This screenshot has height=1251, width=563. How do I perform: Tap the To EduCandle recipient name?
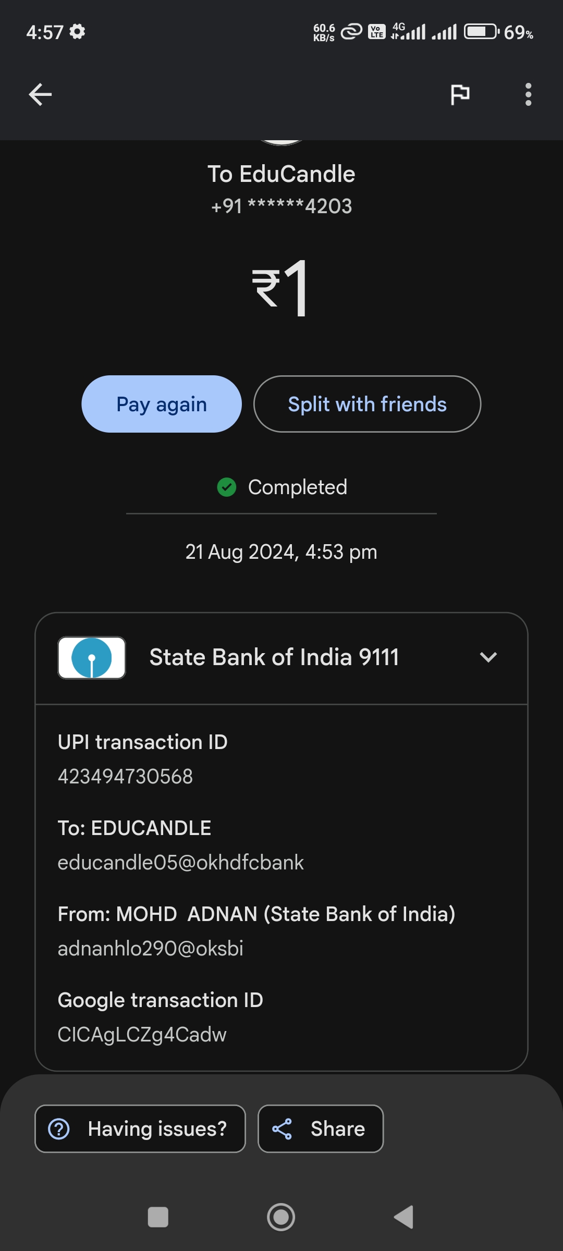(281, 174)
